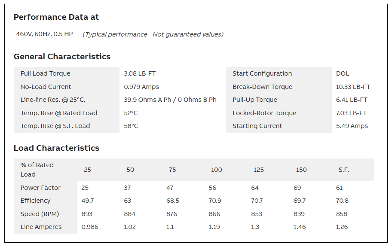Select the Start Configuration label

point(262,73)
